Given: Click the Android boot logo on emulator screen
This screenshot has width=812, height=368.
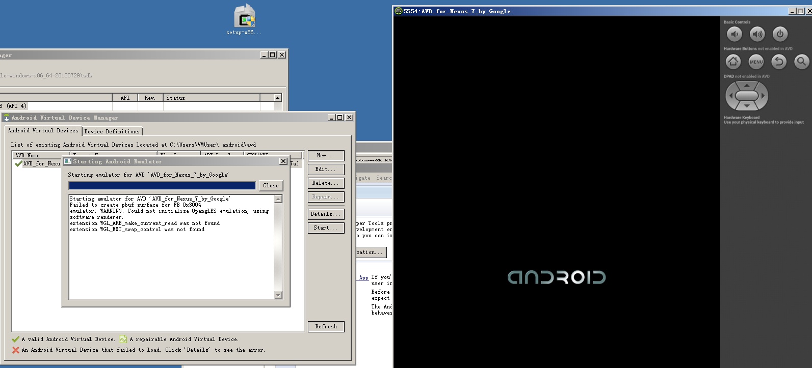Looking at the screenshot, I should [557, 277].
